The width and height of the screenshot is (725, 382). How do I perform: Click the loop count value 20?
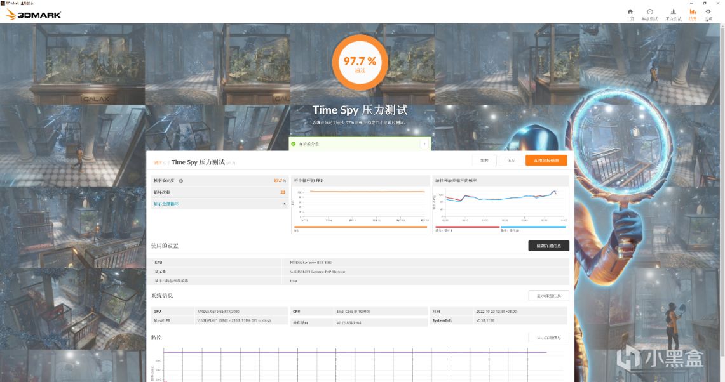(283, 192)
